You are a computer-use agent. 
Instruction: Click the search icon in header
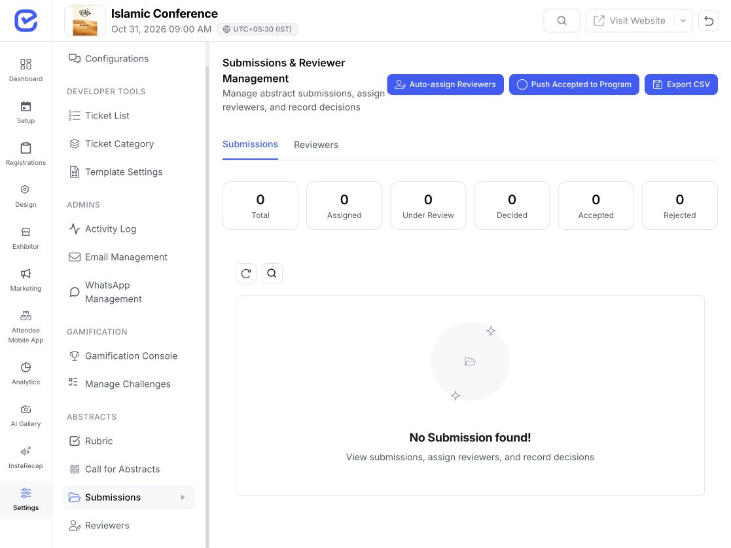coord(562,20)
